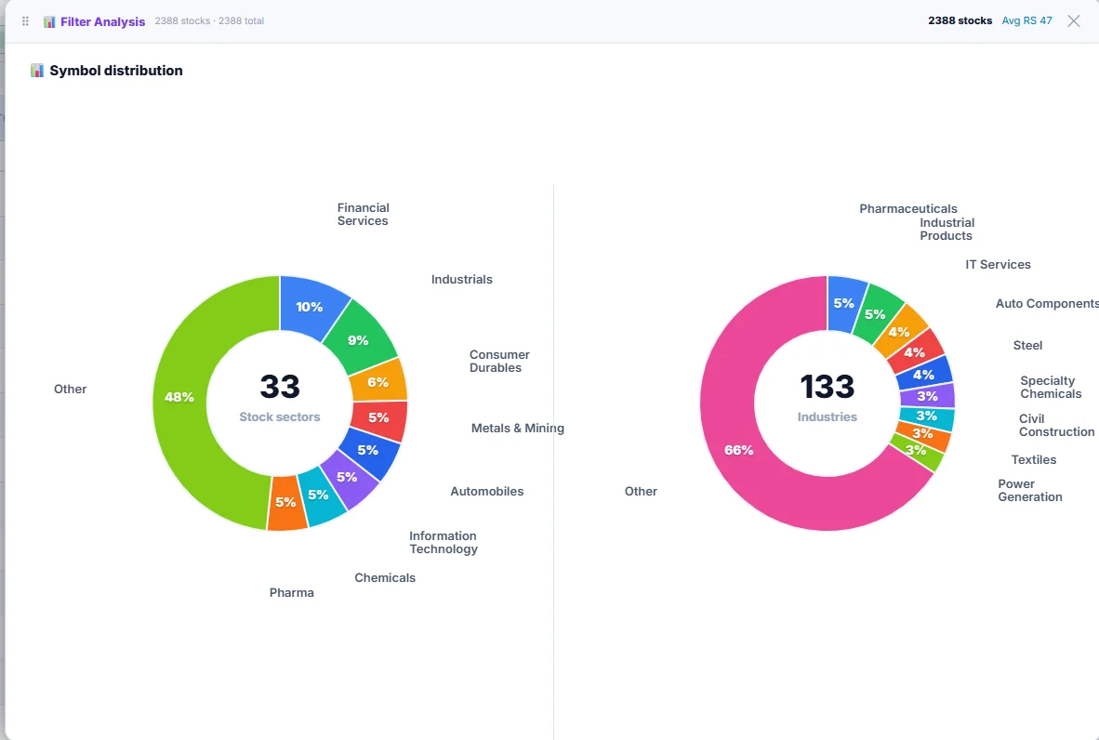Viewport: 1099px width, 740px height.
Task: Click the Pharma orange 5% slice
Action: (286, 502)
